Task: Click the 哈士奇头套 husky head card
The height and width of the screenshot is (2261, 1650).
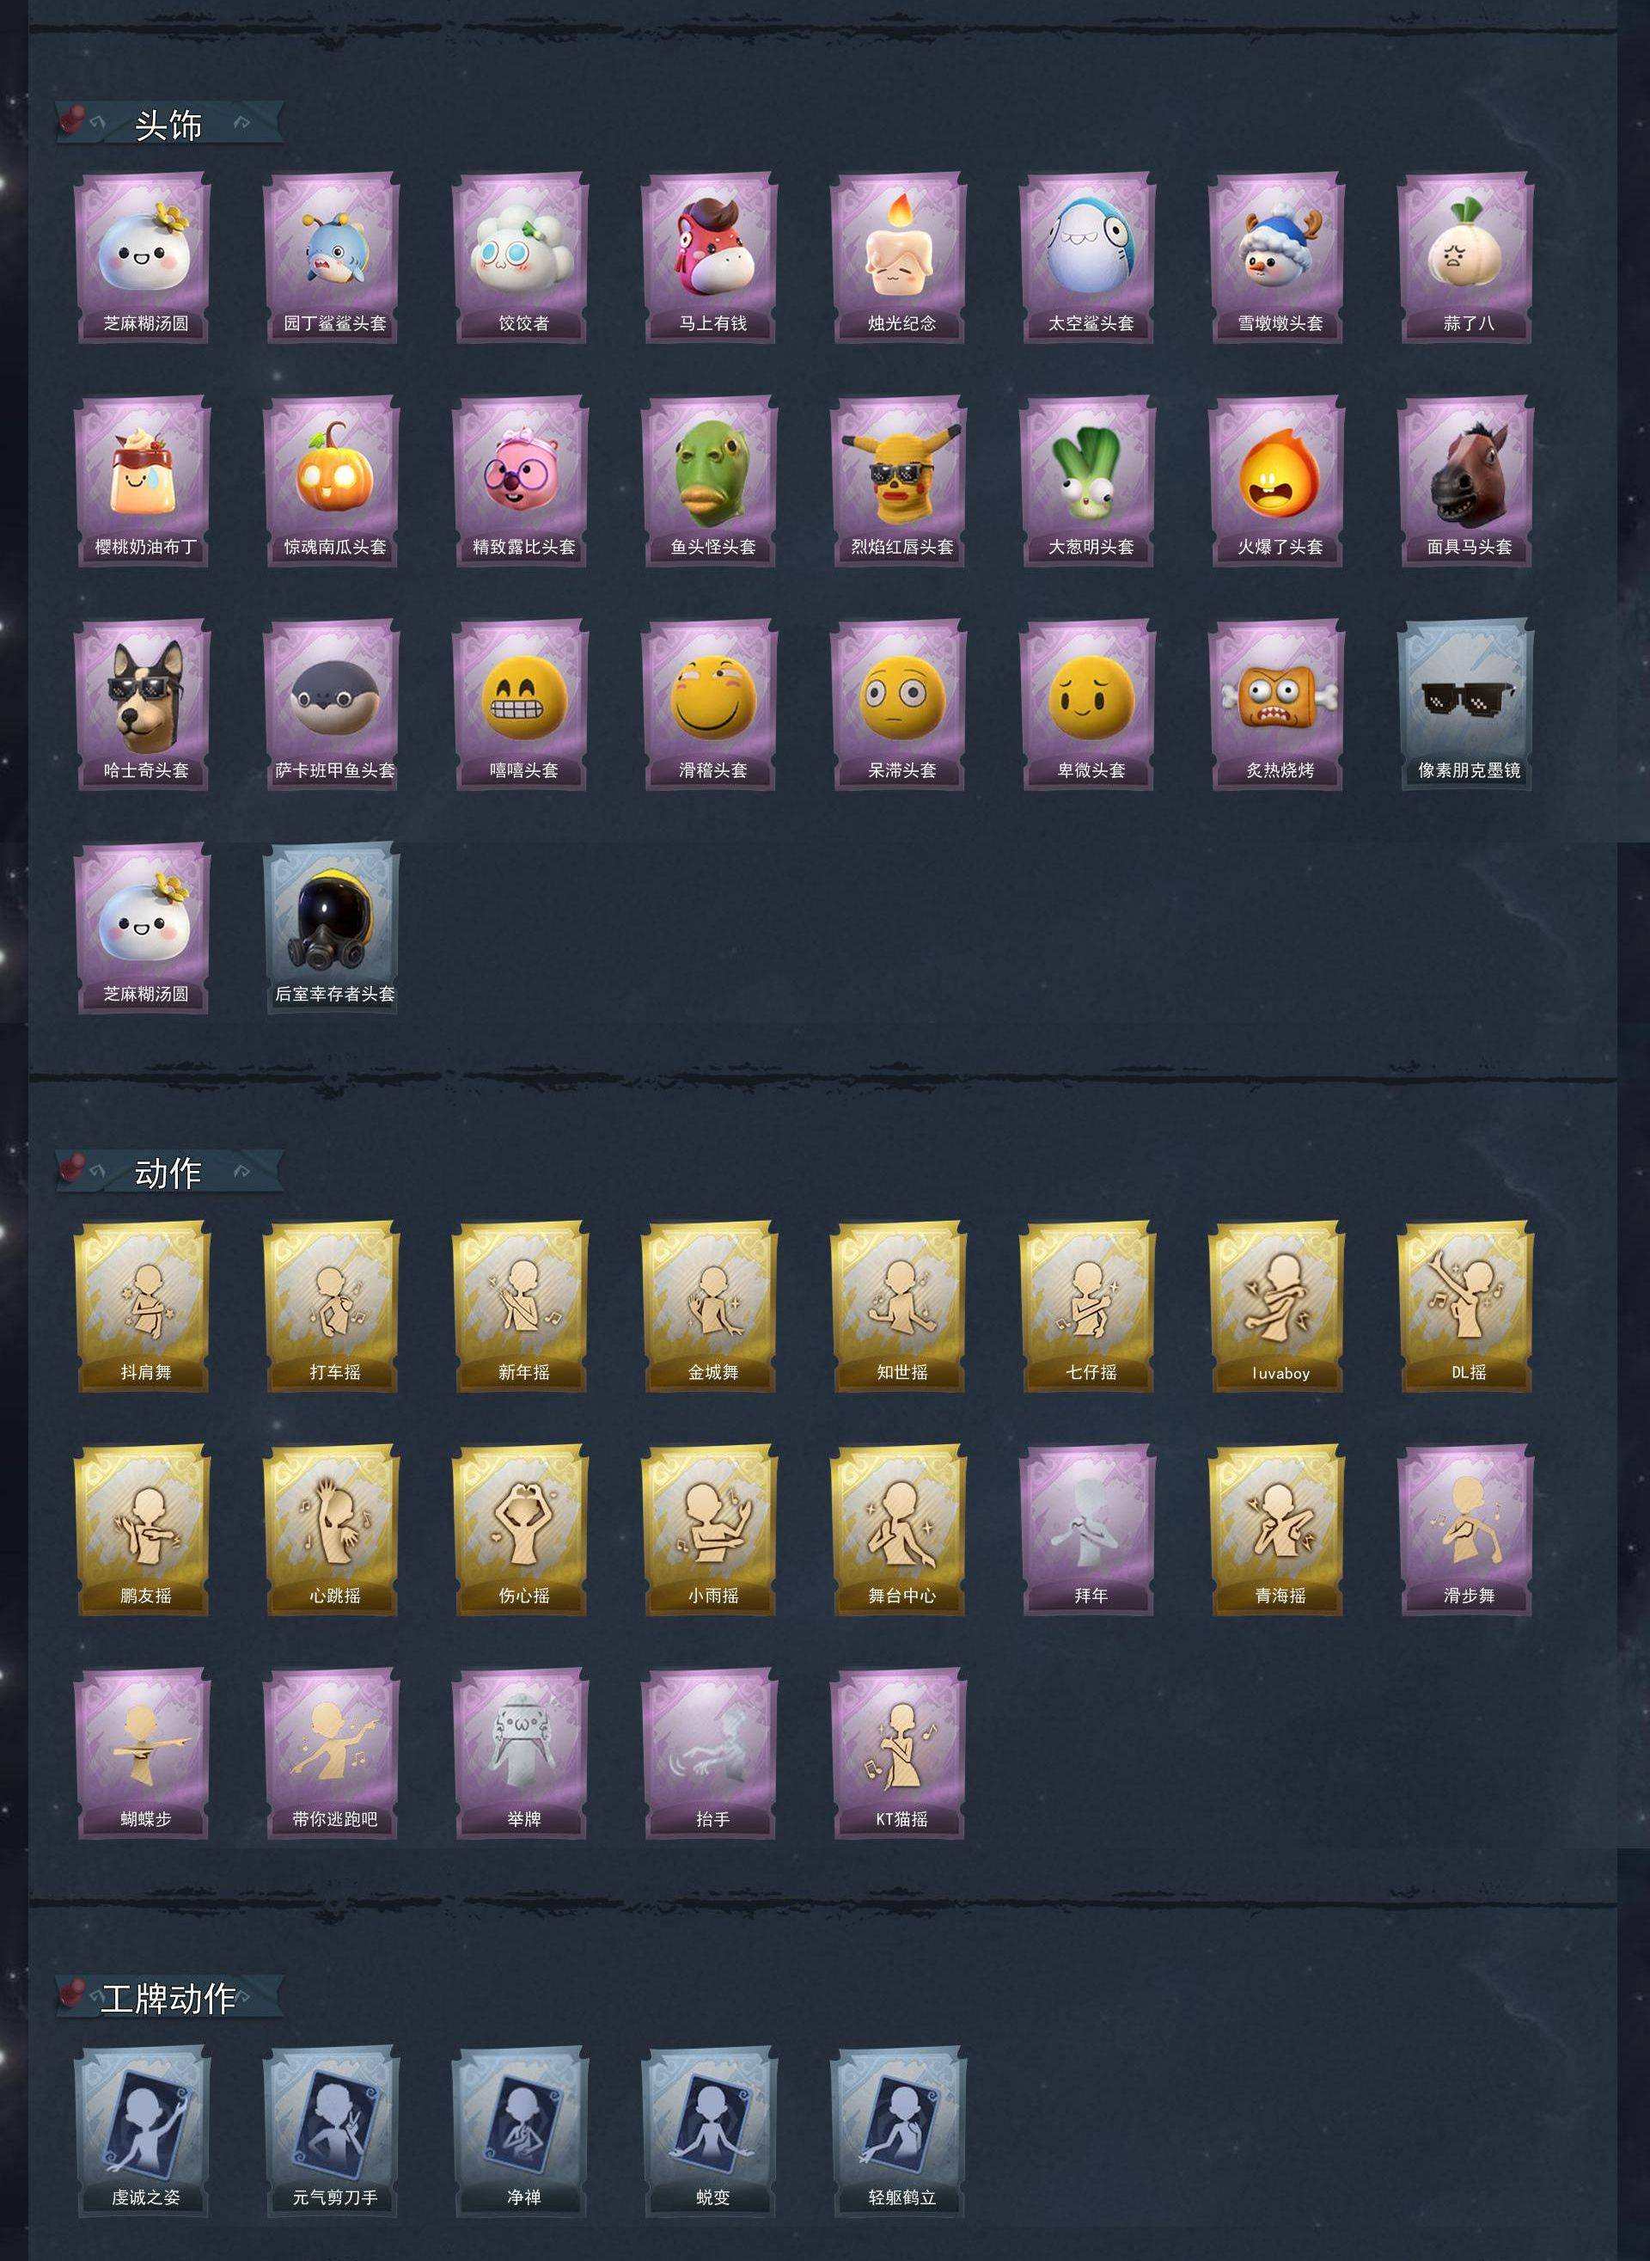Action: click(144, 705)
